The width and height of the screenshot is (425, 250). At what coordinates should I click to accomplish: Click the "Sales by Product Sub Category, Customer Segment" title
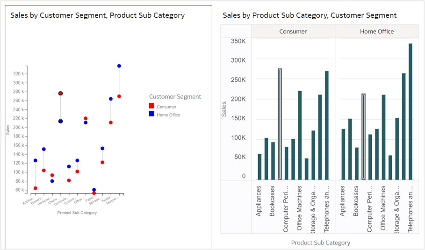tap(310, 15)
